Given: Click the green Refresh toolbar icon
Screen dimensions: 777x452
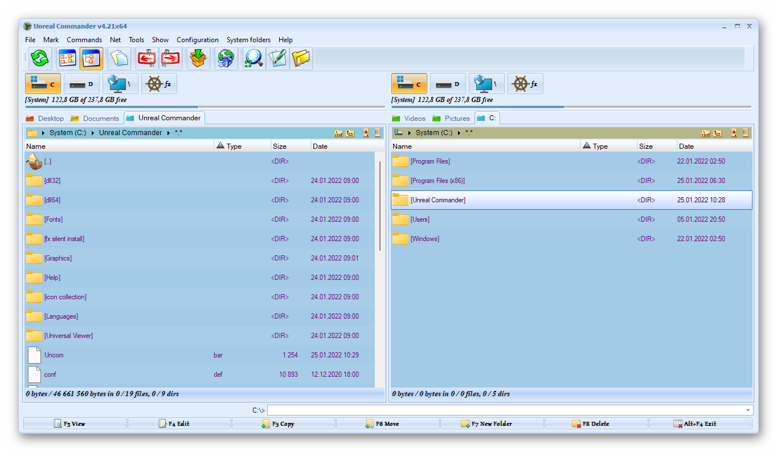Looking at the screenshot, I should 40,58.
